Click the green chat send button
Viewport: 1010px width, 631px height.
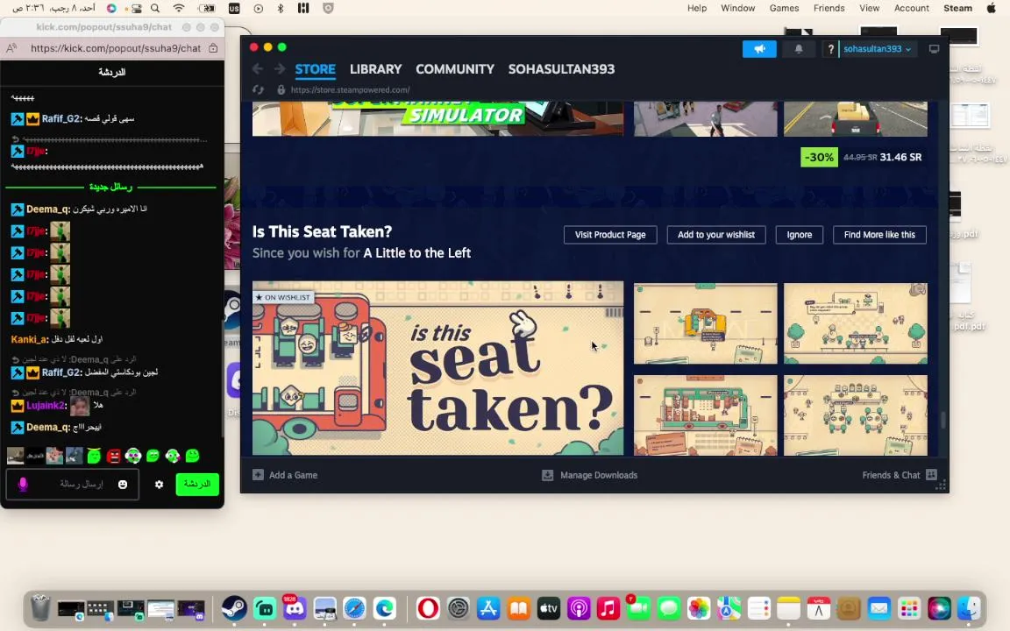pos(197,484)
